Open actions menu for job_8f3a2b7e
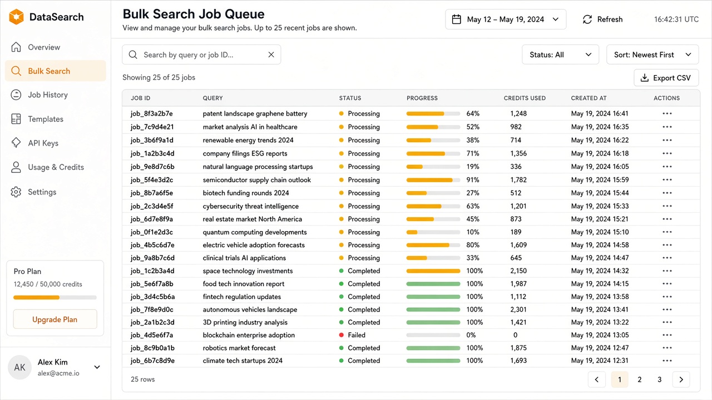 [x=667, y=113]
